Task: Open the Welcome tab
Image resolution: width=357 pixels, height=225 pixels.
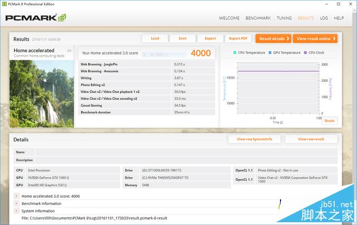Action: pyautogui.click(x=229, y=18)
